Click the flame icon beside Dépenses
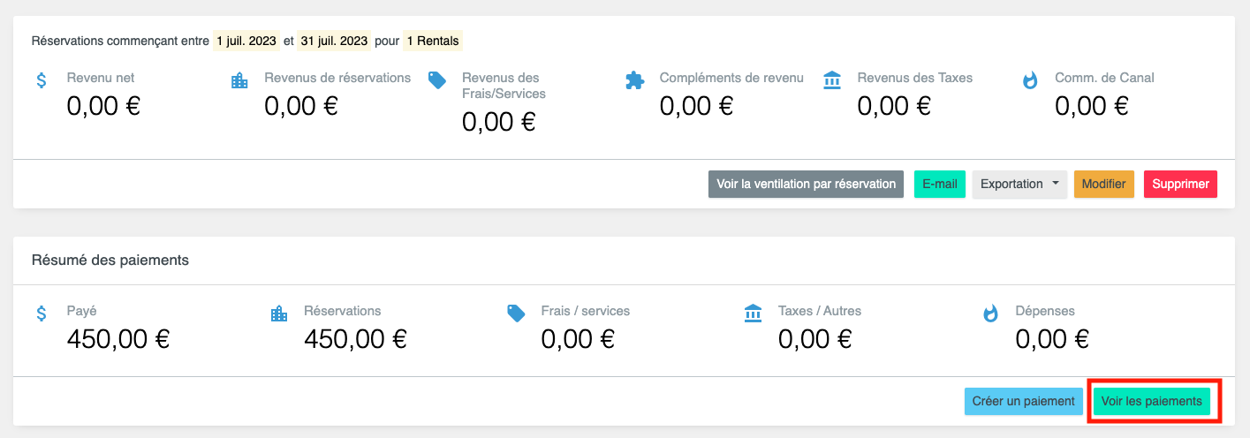This screenshot has width=1250, height=438. click(x=990, y=313)
